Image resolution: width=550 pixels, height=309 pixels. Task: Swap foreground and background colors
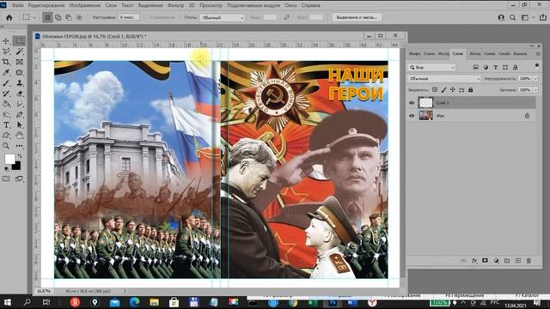[19, 155]
